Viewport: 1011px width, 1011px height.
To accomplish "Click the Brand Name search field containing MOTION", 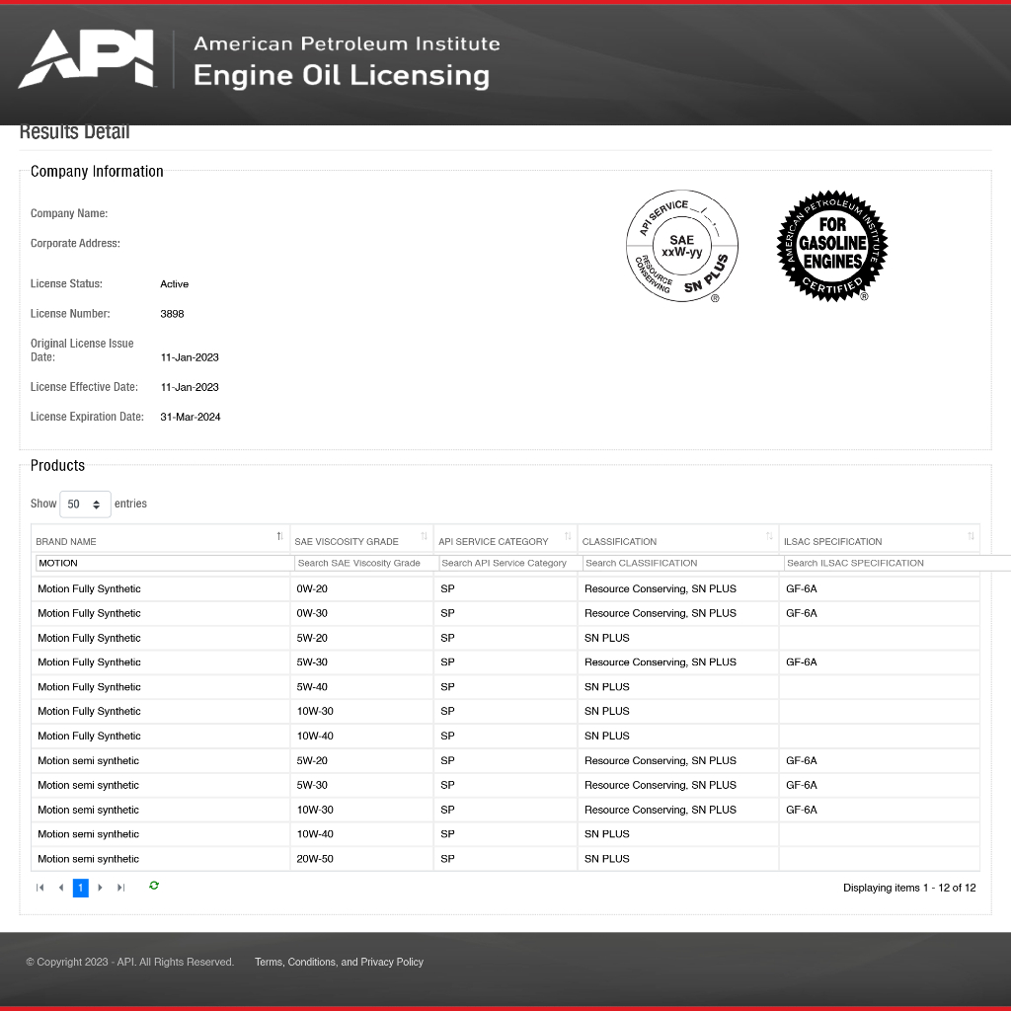I will coord(164,563).
